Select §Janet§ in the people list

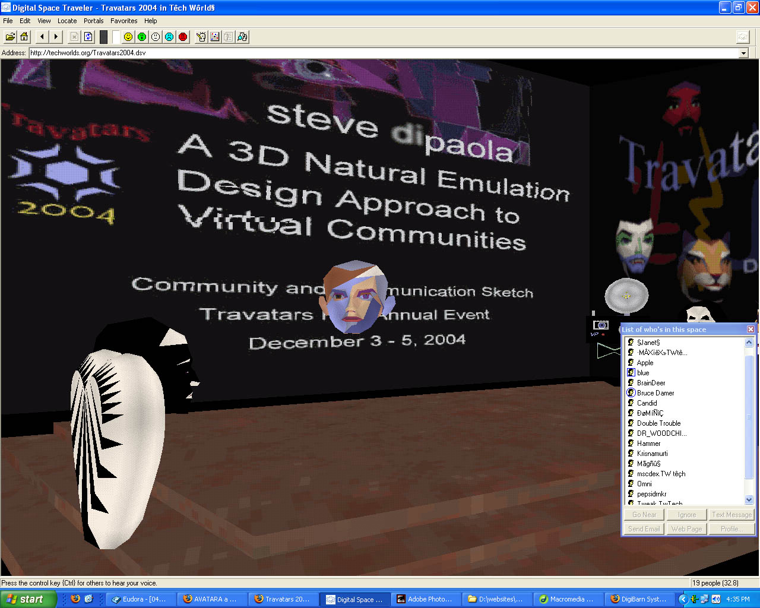648,343
